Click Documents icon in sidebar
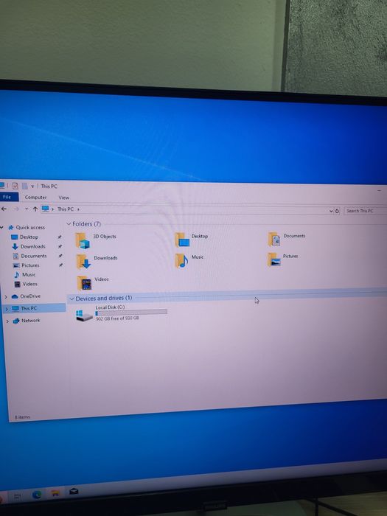 (x=15, y=256)
